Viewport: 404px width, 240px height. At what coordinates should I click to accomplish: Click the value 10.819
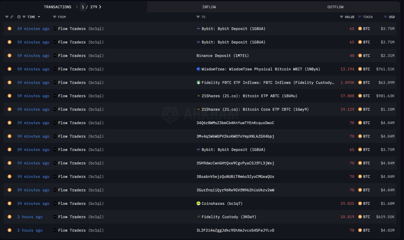pyautogui.click(x=347, y=217)
